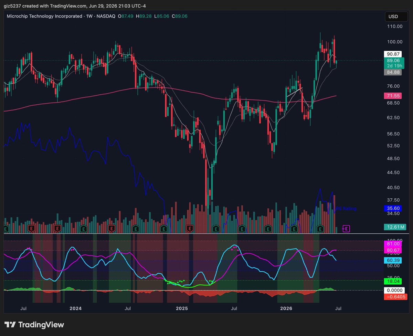This screenshot has height=336, width=413.
Task: Click the purple upcoming earnings E marker
Action: (x=346, y=228)
